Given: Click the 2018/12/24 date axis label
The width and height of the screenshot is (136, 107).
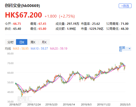Looking at the screenshot, I should (34, 104).
